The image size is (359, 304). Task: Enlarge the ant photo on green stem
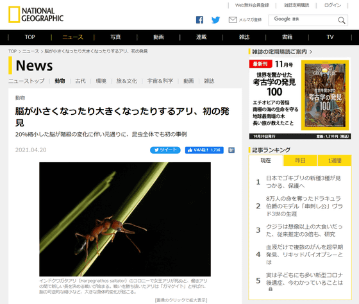[125, 219]
